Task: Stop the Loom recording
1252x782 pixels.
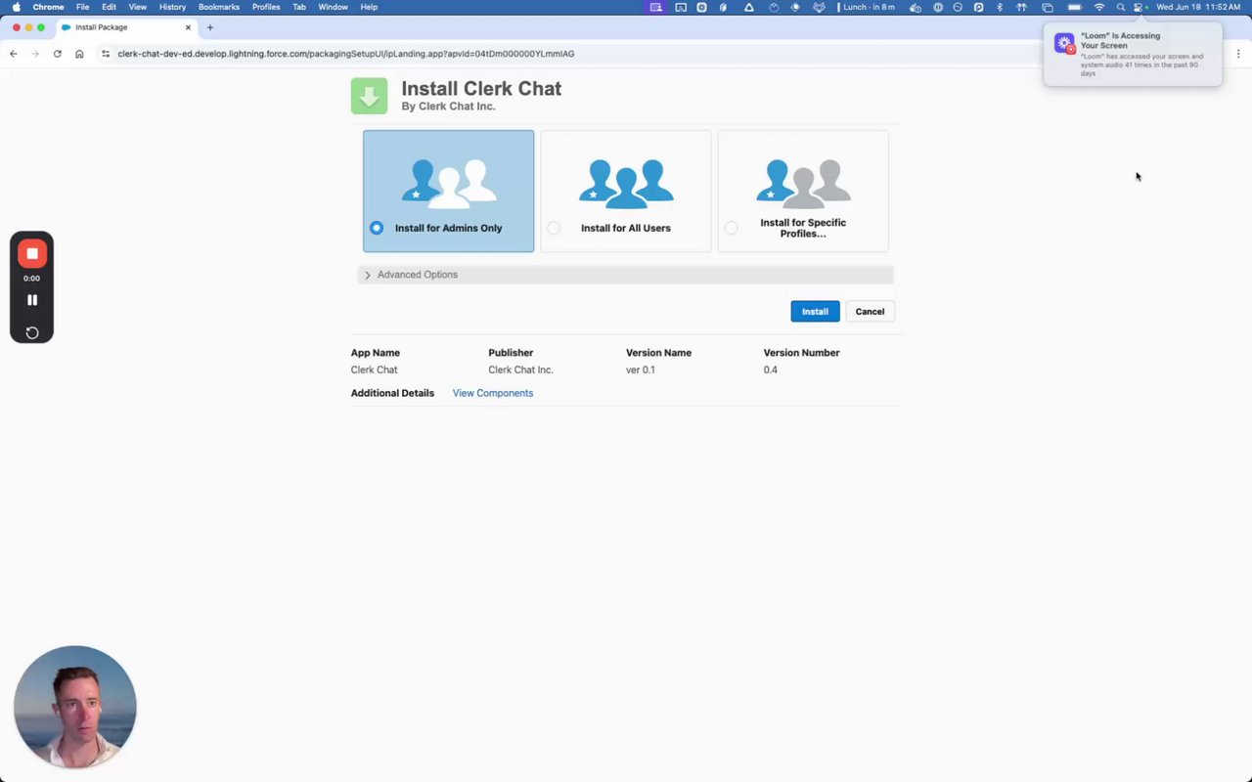Action: pos(32,253)
